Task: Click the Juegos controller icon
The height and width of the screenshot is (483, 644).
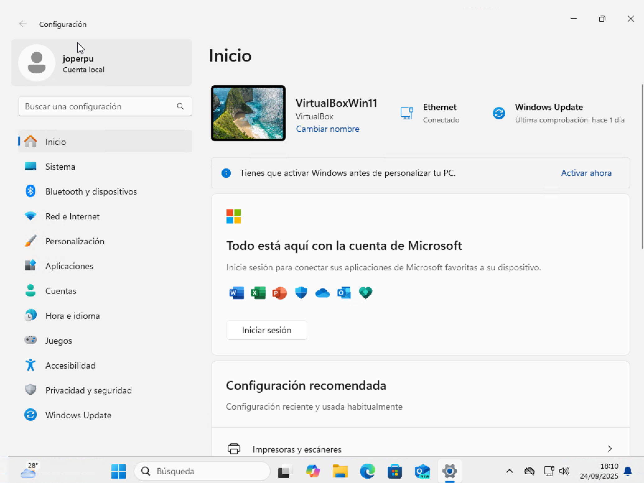Action: pos(30,340)
